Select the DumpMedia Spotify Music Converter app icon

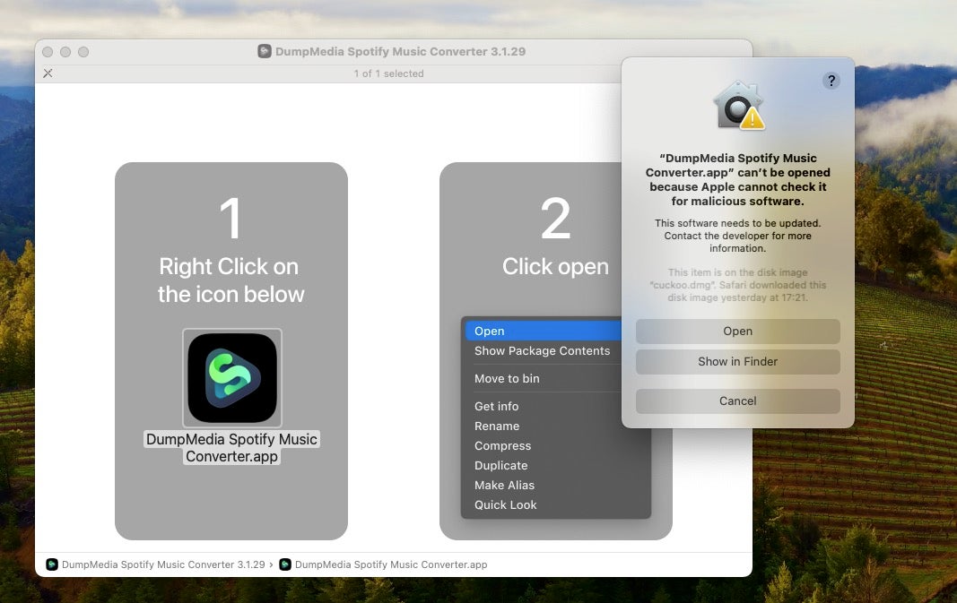pyautogui.click(x=231, y=378)
